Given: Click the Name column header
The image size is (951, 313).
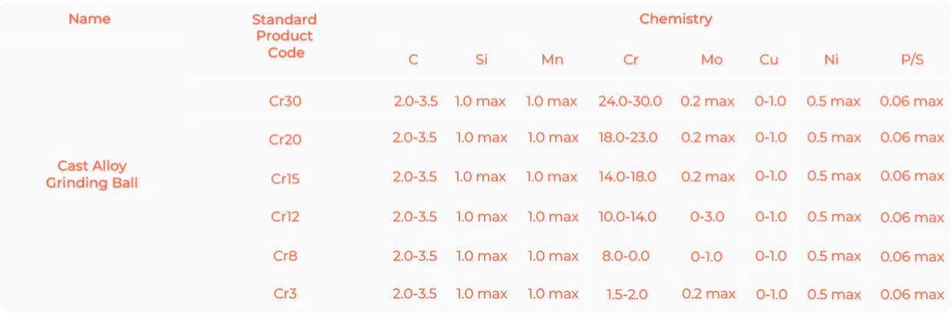Looking at the screenshot, I should 89,18.
